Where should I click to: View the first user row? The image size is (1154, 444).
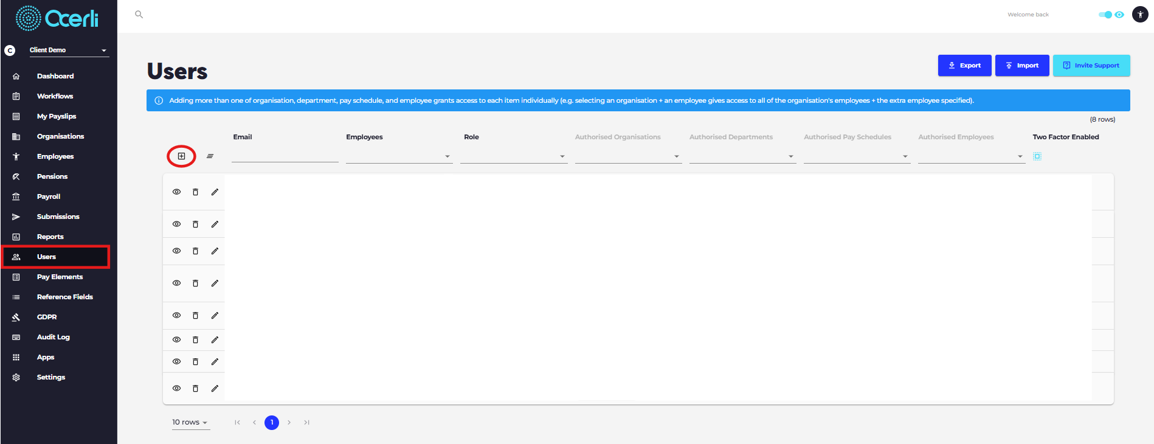coord(176,192)
